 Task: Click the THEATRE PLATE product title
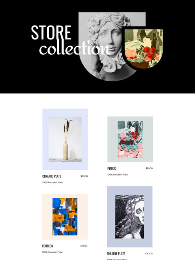pyautogui.click(x=116, y=253)
